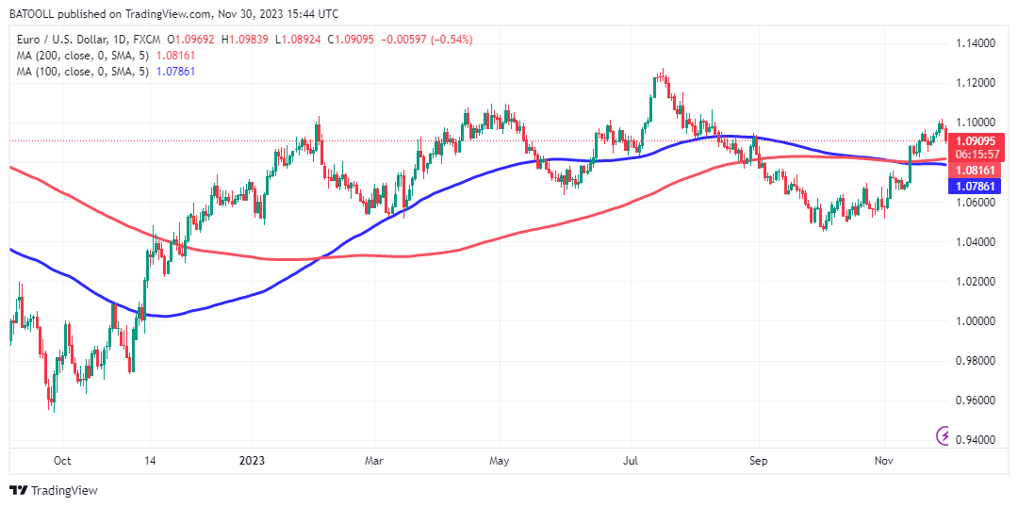1018x507 pixels.
Task: Click the 1.08161 MA price label on axis
Action: tap(977, 172)
